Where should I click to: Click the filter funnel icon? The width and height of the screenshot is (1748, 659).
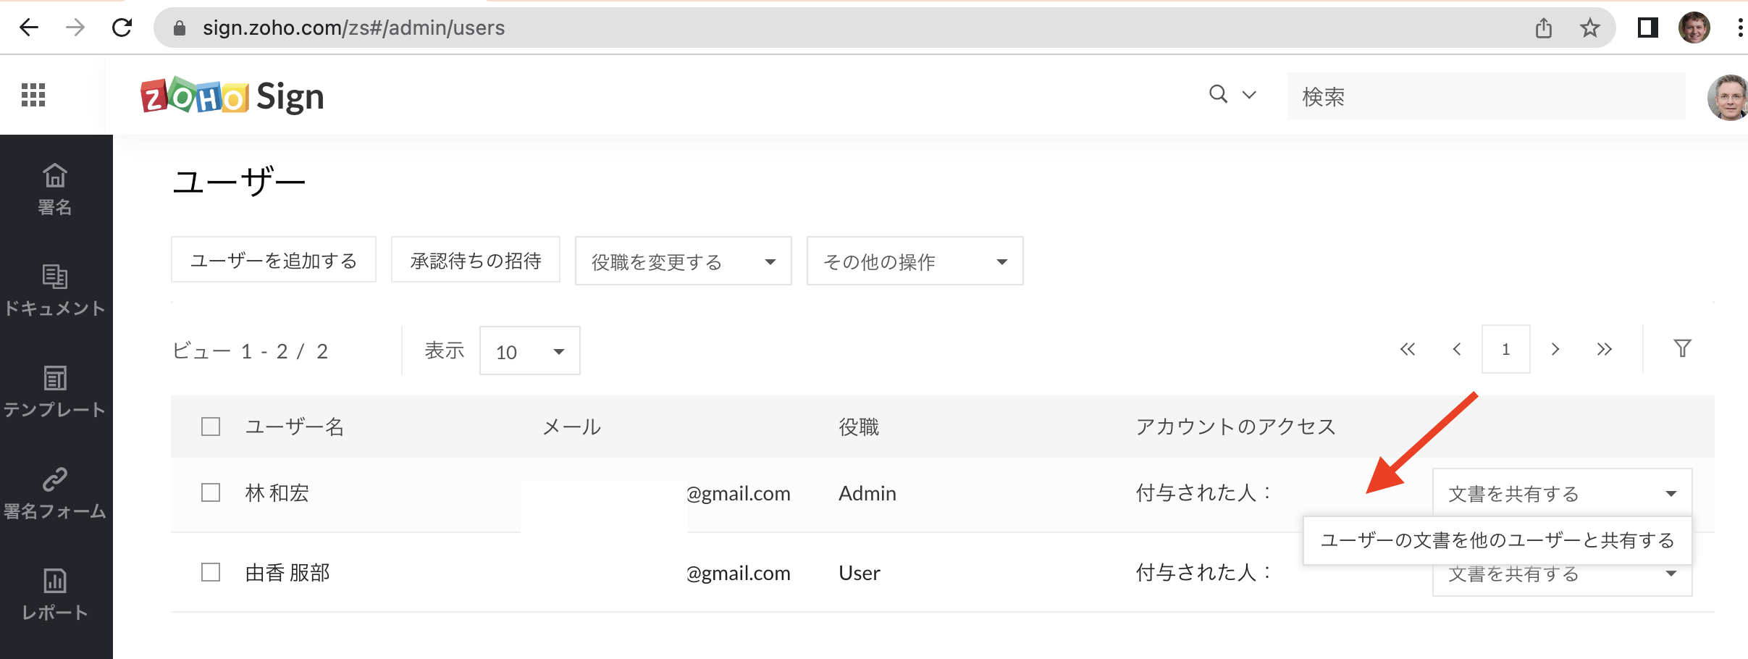pos(1682,349)
